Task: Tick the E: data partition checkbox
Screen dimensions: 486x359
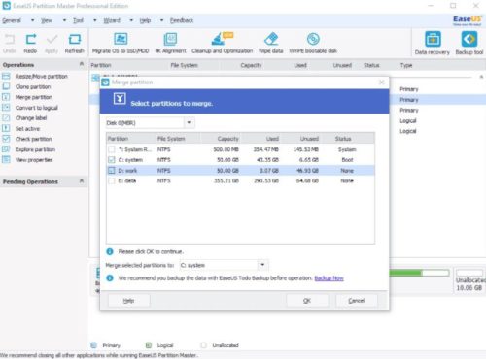Action: (112, 180)
